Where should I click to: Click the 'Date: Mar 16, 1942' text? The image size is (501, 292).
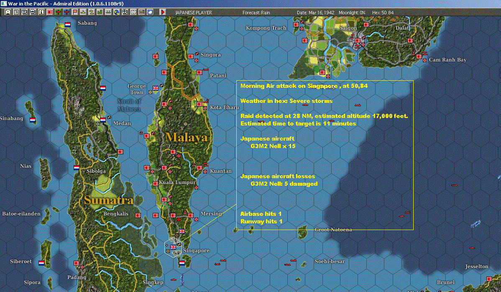[x=316, y=13]
